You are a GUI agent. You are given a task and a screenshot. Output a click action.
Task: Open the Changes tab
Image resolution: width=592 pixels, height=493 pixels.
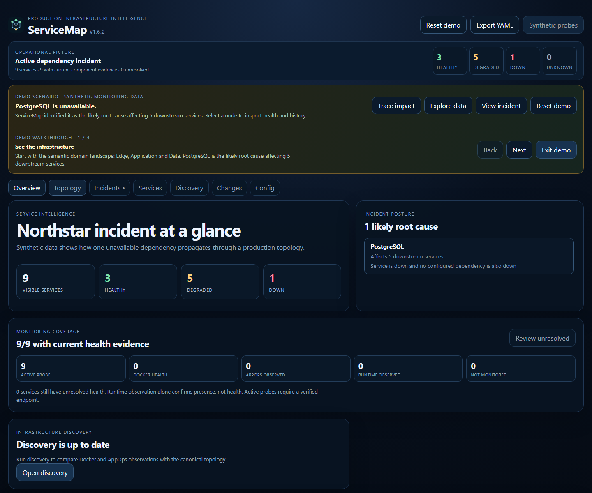click(229, 188)
